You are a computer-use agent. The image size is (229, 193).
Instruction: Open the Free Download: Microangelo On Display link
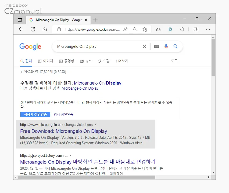pyautogui.click(x=63, y=131)
